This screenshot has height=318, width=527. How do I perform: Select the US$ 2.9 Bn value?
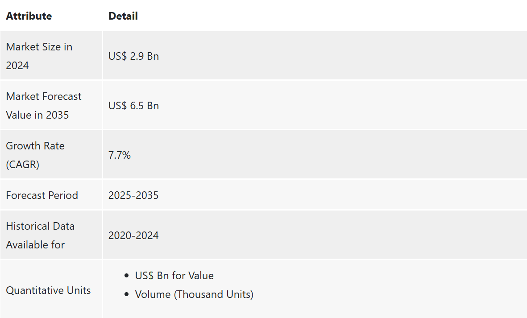click(x=133, y=56)
